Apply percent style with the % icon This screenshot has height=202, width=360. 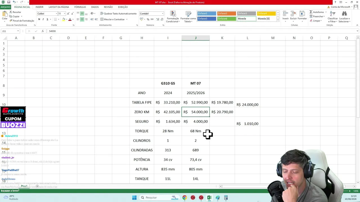pyautogui.click(x=148, y=19)
